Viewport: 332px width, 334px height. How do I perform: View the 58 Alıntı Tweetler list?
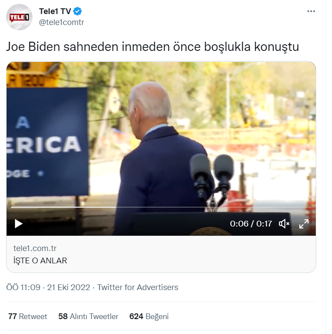click(x=88, y=316)
